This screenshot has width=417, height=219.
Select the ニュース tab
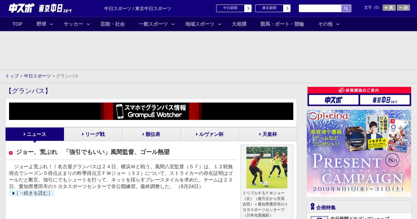tap(35, 134)
